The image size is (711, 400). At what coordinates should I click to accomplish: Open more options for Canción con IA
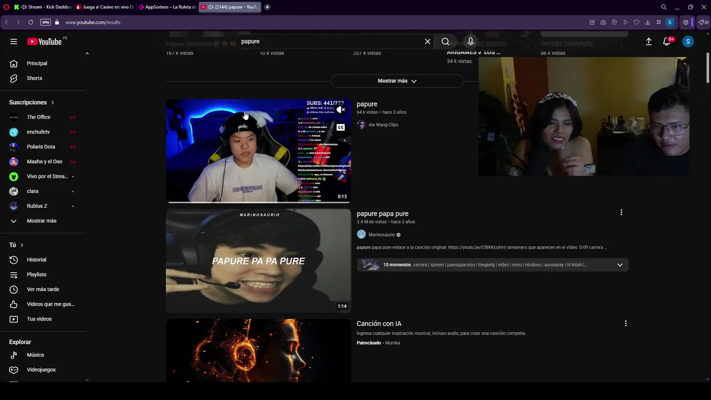[x=625, y=323]
